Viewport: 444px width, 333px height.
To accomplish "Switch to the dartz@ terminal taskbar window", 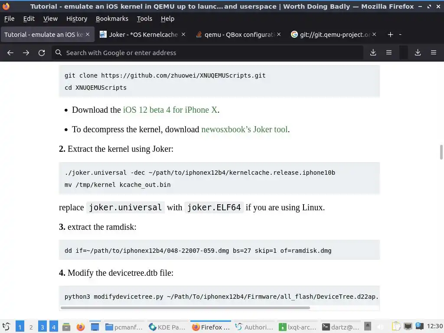I will click(x=341, y=327).
